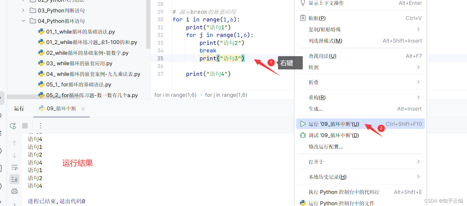Choose 粘贴(P) from context menu
The width and height of the screenshot is (467, 206).
pyautogui.click(x=360, y=18)
